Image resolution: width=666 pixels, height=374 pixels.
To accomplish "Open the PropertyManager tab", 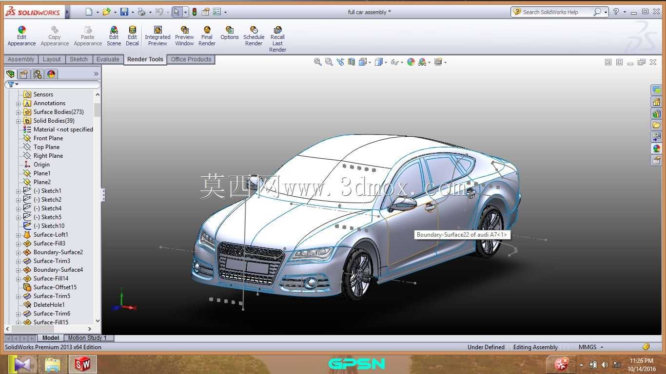I will pyautogui.click(x=24, y=74).
